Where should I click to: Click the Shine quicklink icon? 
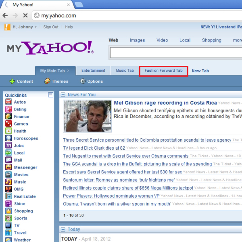pyautogui.click(x=8, y=203)
